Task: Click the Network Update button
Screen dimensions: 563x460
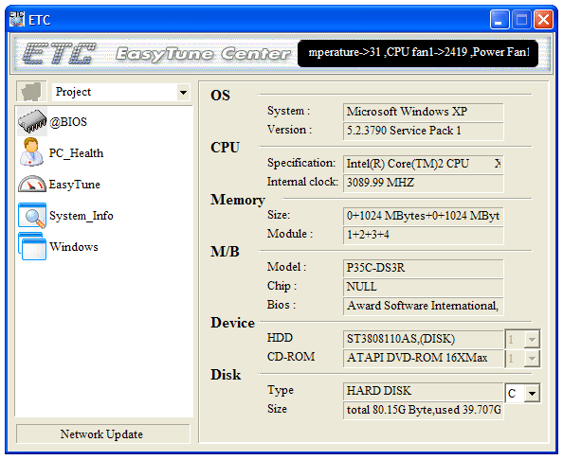Action: (102, 434)
